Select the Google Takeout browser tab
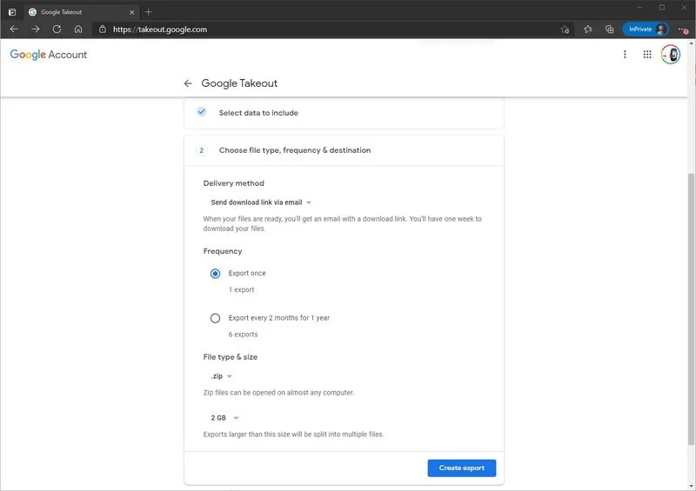This screenshot has width=696, height=491. (81, 12)
